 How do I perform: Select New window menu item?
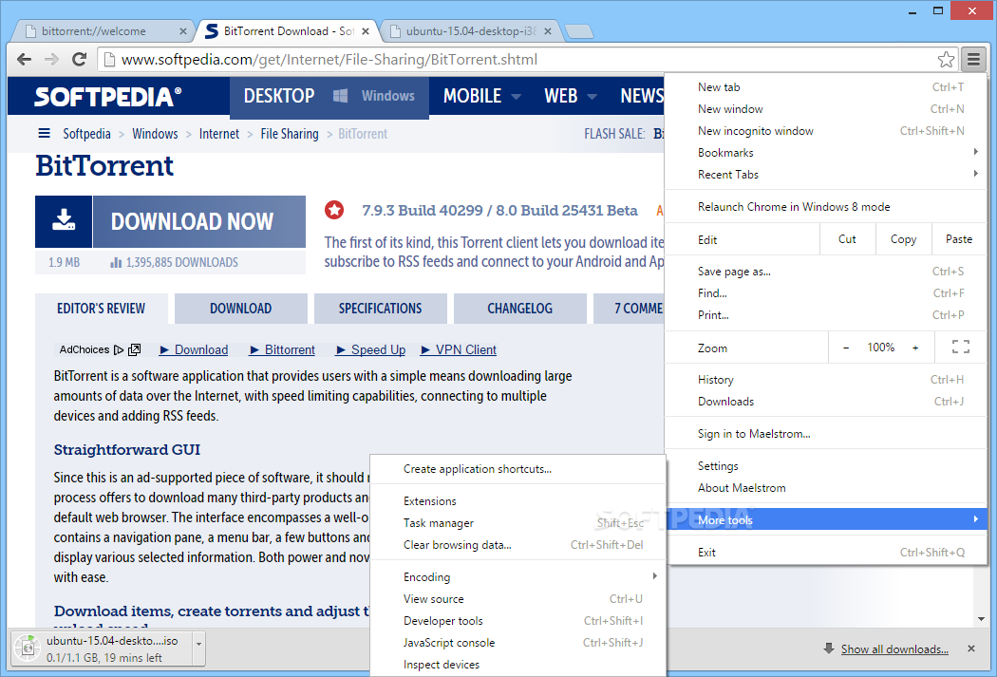[x=826, y=108]
